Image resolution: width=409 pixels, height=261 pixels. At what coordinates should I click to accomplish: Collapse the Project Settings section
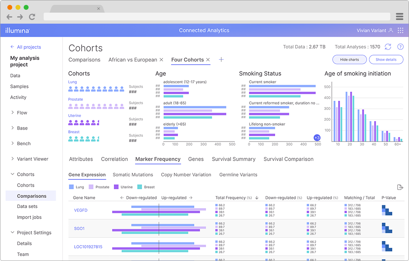pyautogui.click(x=13, y=232)
